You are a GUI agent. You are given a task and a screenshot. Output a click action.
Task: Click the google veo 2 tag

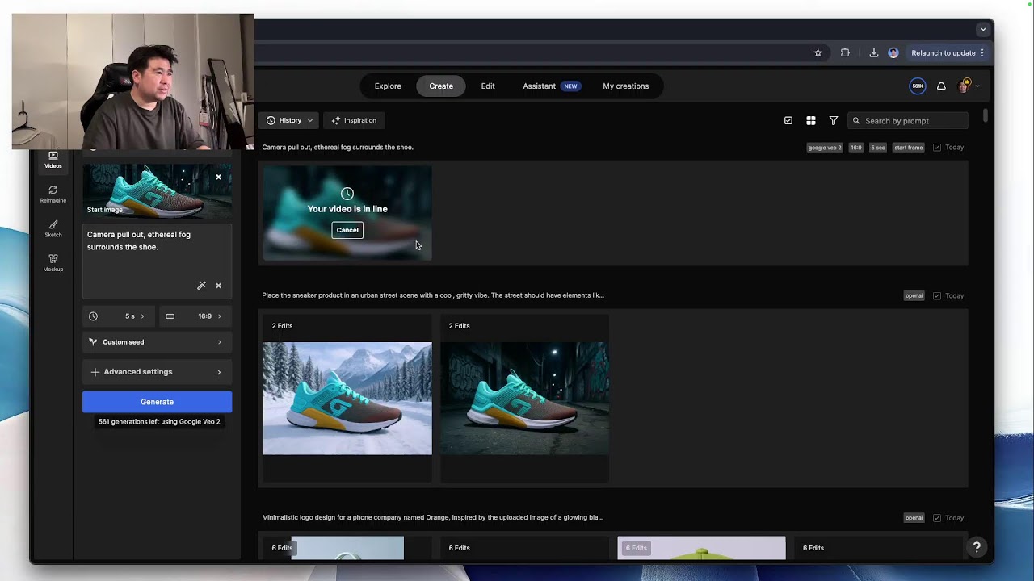click(x=825, y=148)
